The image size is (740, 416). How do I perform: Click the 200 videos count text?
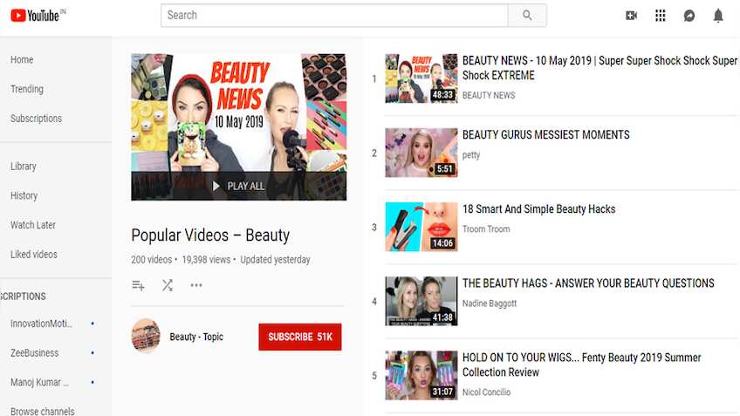pyautogui.click(x=152, y=260)
